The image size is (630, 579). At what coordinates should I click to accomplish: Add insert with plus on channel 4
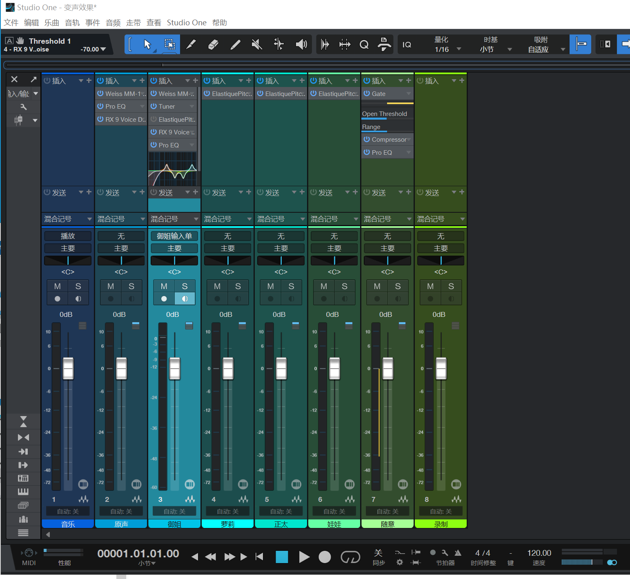point(249,80)
